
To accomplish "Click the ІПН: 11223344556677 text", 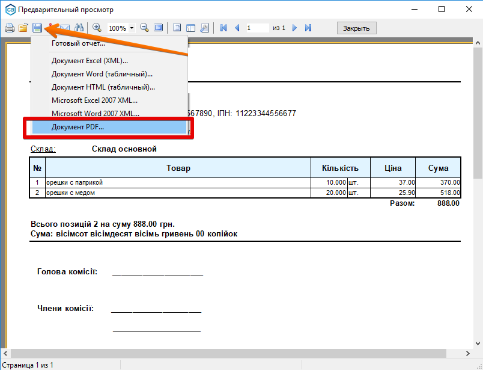I will (x=257, y=114).
